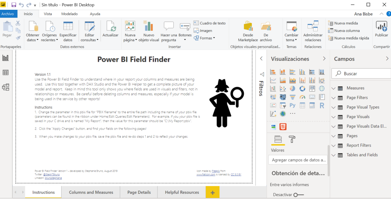Switch to the Modelado ribbon tab

coord(69,14)
